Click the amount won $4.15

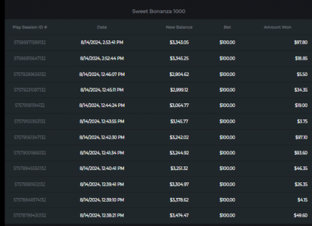(303, 200)
